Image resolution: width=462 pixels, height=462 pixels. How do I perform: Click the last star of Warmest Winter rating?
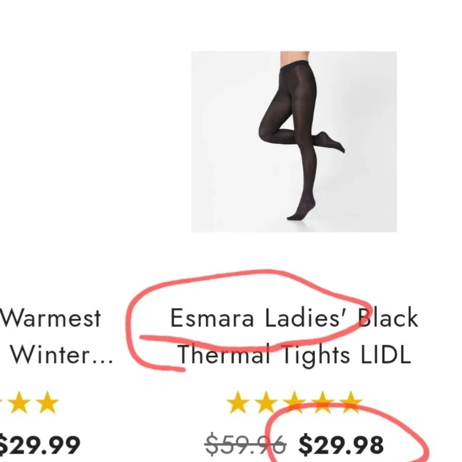coord(47,402)
